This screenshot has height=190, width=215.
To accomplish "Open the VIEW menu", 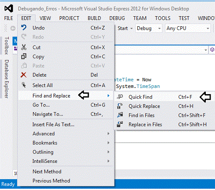I will [x=45, y=18].
